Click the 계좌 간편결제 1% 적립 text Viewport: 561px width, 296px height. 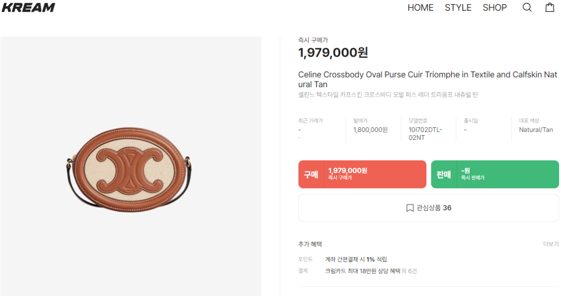coord(356,259)
